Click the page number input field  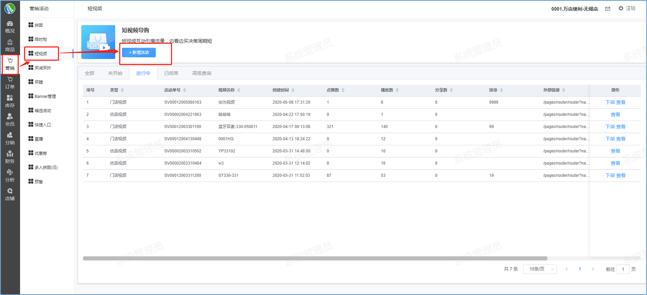(x=623, y=269)
